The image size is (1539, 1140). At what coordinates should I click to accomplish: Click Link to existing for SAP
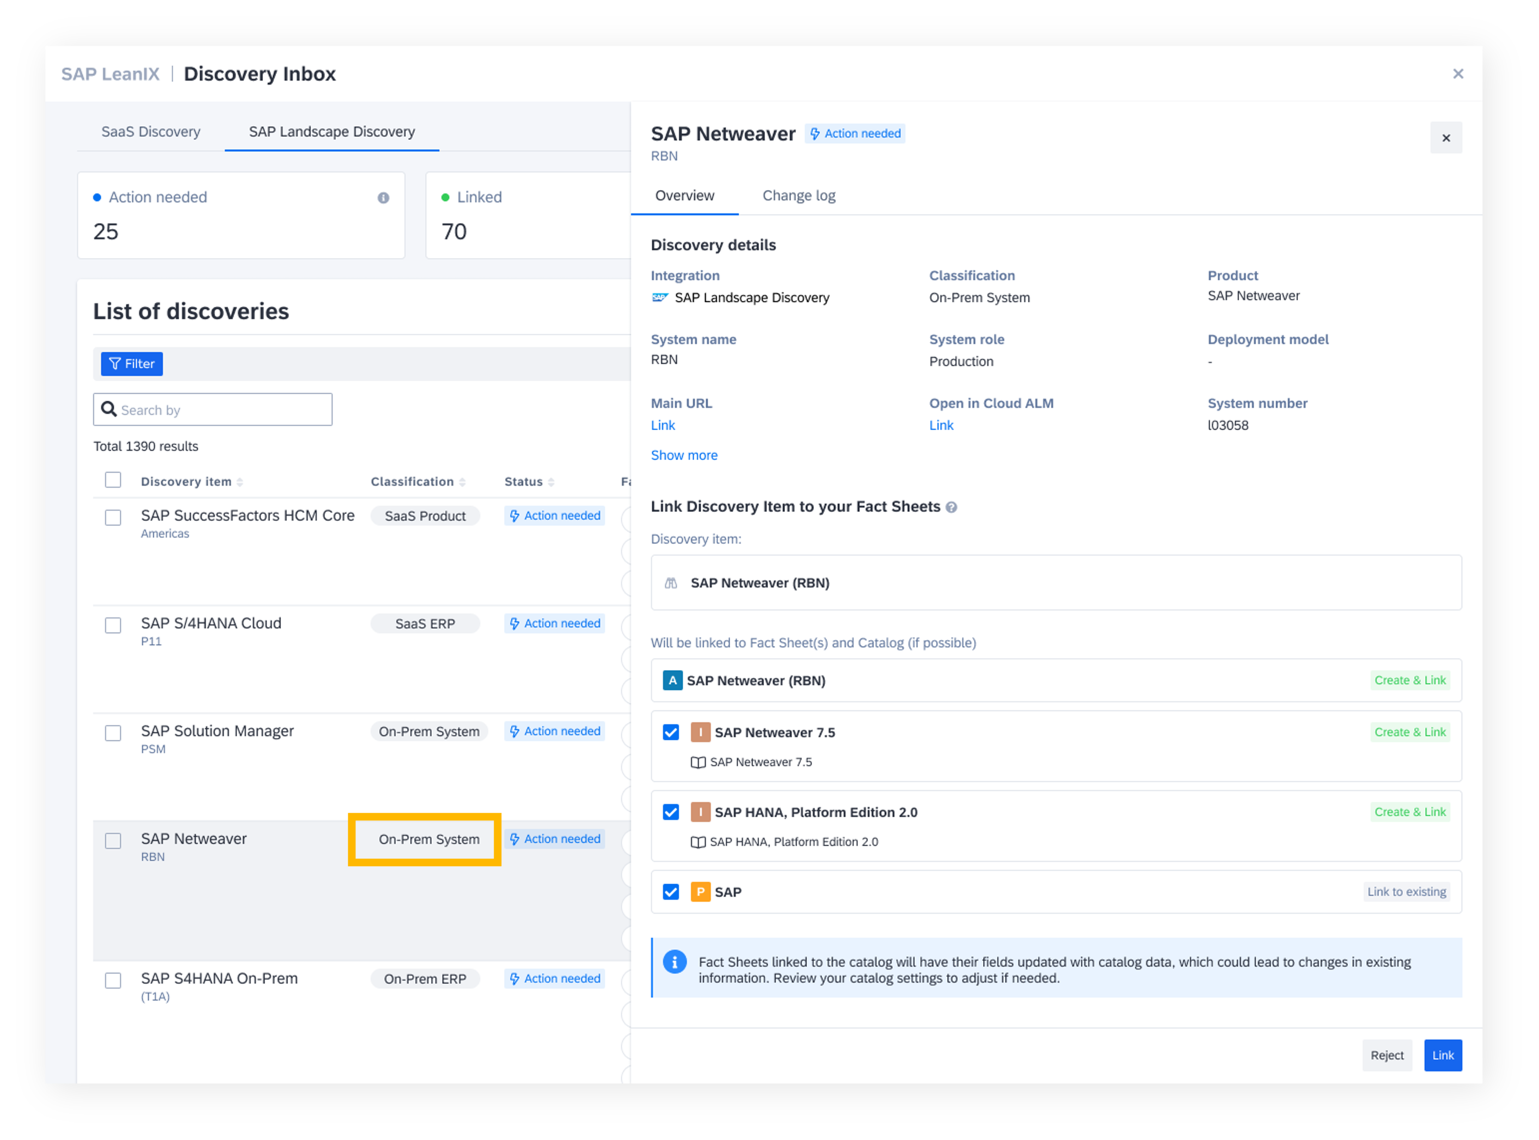point(1407,892)
